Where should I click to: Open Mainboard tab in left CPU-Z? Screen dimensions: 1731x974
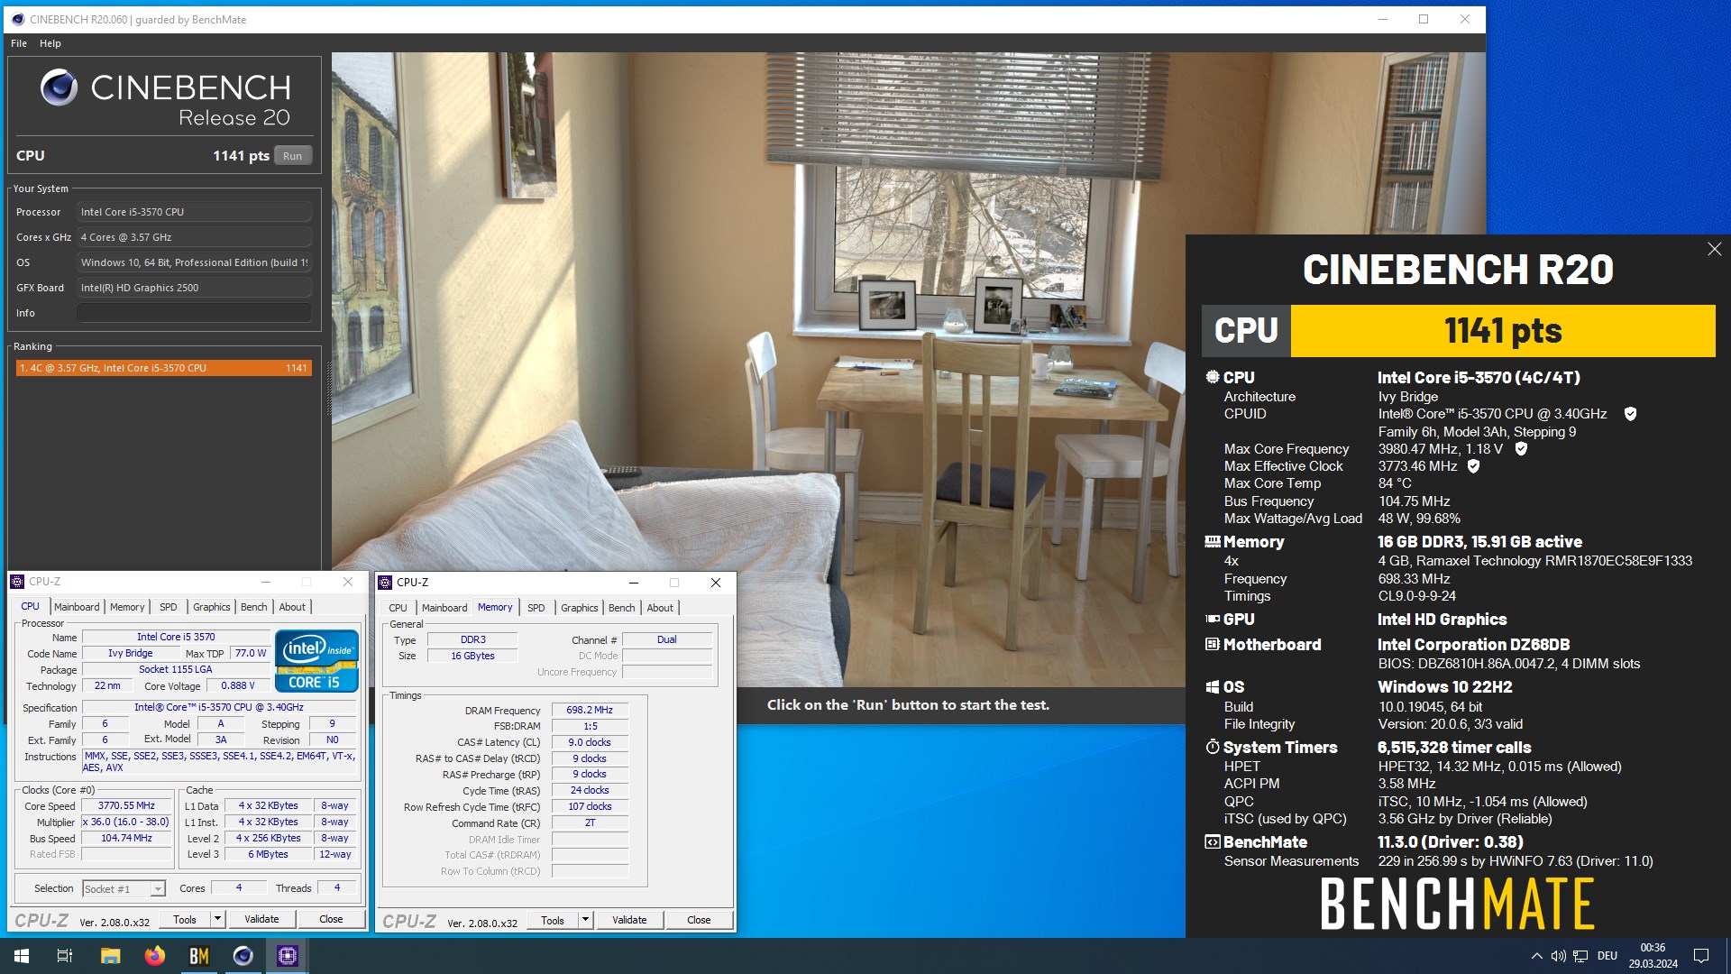(x=77, y=607)
